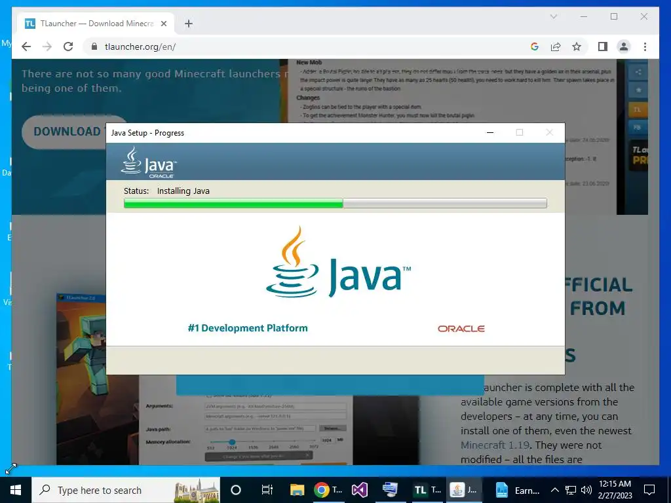671x503 pixels.
Task: Open the Minecraft 1.19 link on the webpage
Action: [x=495, y=445]
